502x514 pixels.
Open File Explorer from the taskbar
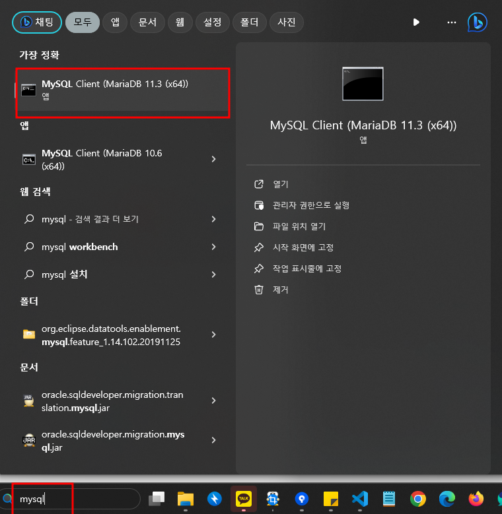coord(186,499)
